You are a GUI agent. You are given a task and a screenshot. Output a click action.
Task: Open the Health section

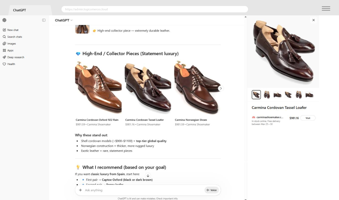pyautogui.click(x=11, y=64)
